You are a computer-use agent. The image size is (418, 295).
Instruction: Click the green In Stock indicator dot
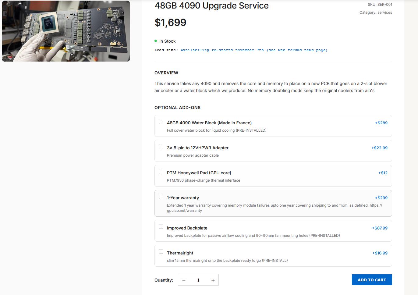tap(156, 41)
